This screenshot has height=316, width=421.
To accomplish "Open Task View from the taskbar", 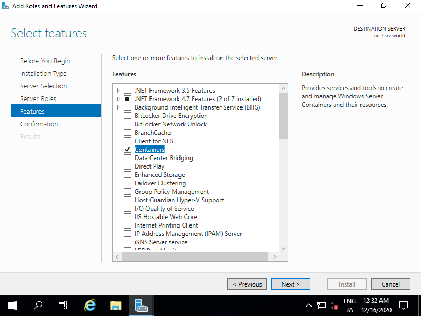I will tap(63, 305).
